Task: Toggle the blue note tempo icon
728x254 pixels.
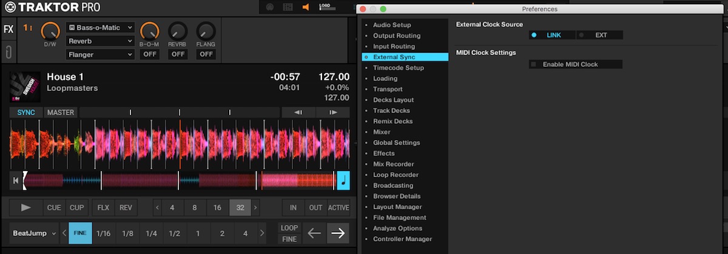Action: [343, 181]
